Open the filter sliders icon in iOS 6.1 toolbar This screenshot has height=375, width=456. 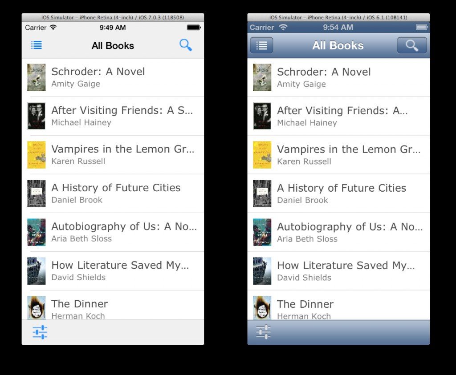coord(264,332)
